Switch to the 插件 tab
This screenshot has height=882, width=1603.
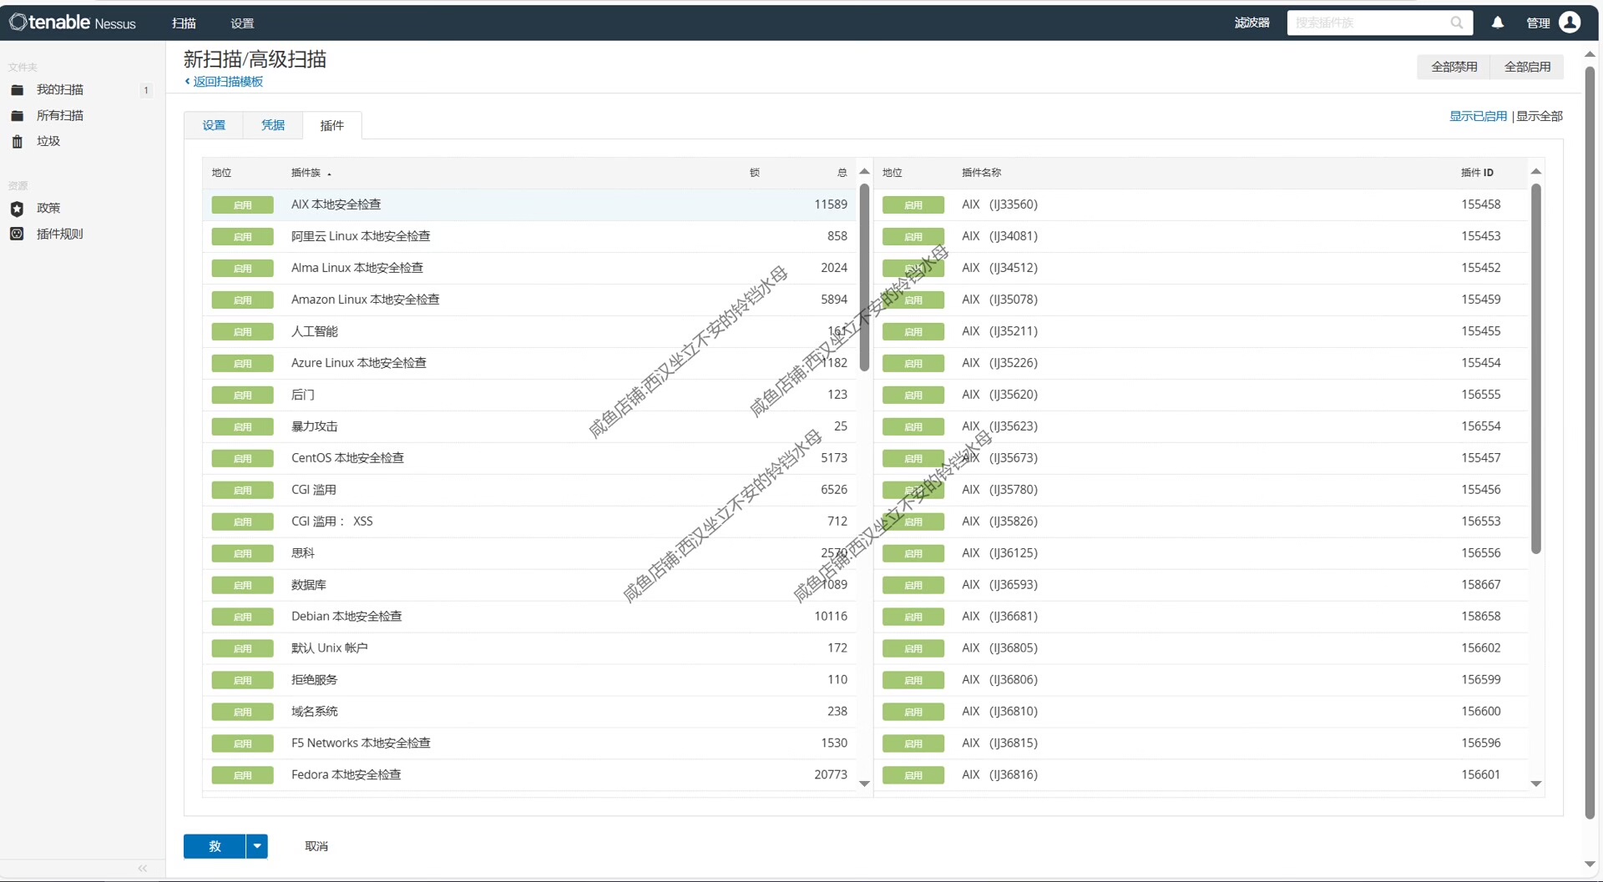point(332,125)
